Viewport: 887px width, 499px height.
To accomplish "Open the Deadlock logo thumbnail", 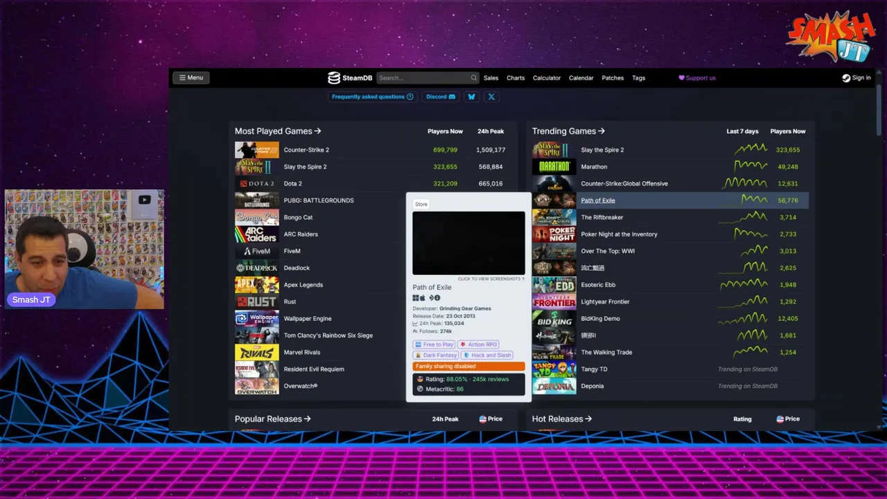I will (x=256, y=268).
